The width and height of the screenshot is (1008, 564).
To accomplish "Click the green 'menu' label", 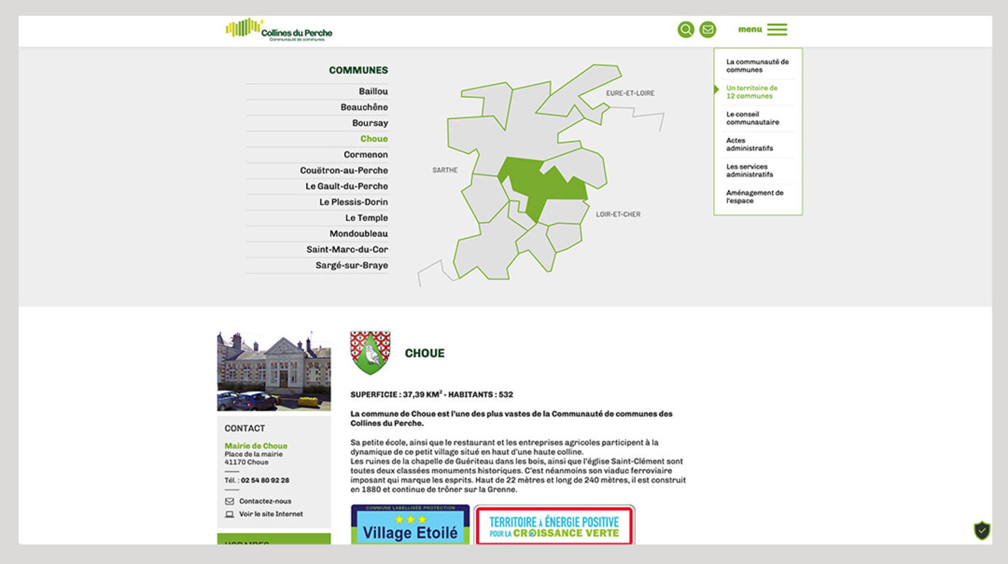I will pos(750,30).
